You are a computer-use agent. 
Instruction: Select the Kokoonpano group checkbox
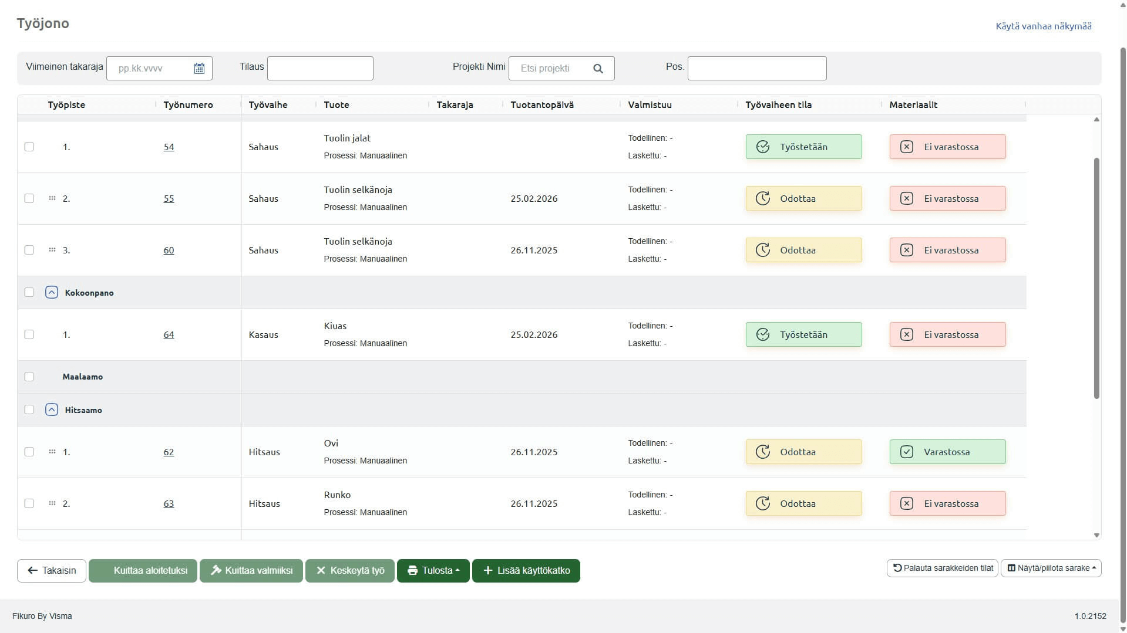pos(29,292)
